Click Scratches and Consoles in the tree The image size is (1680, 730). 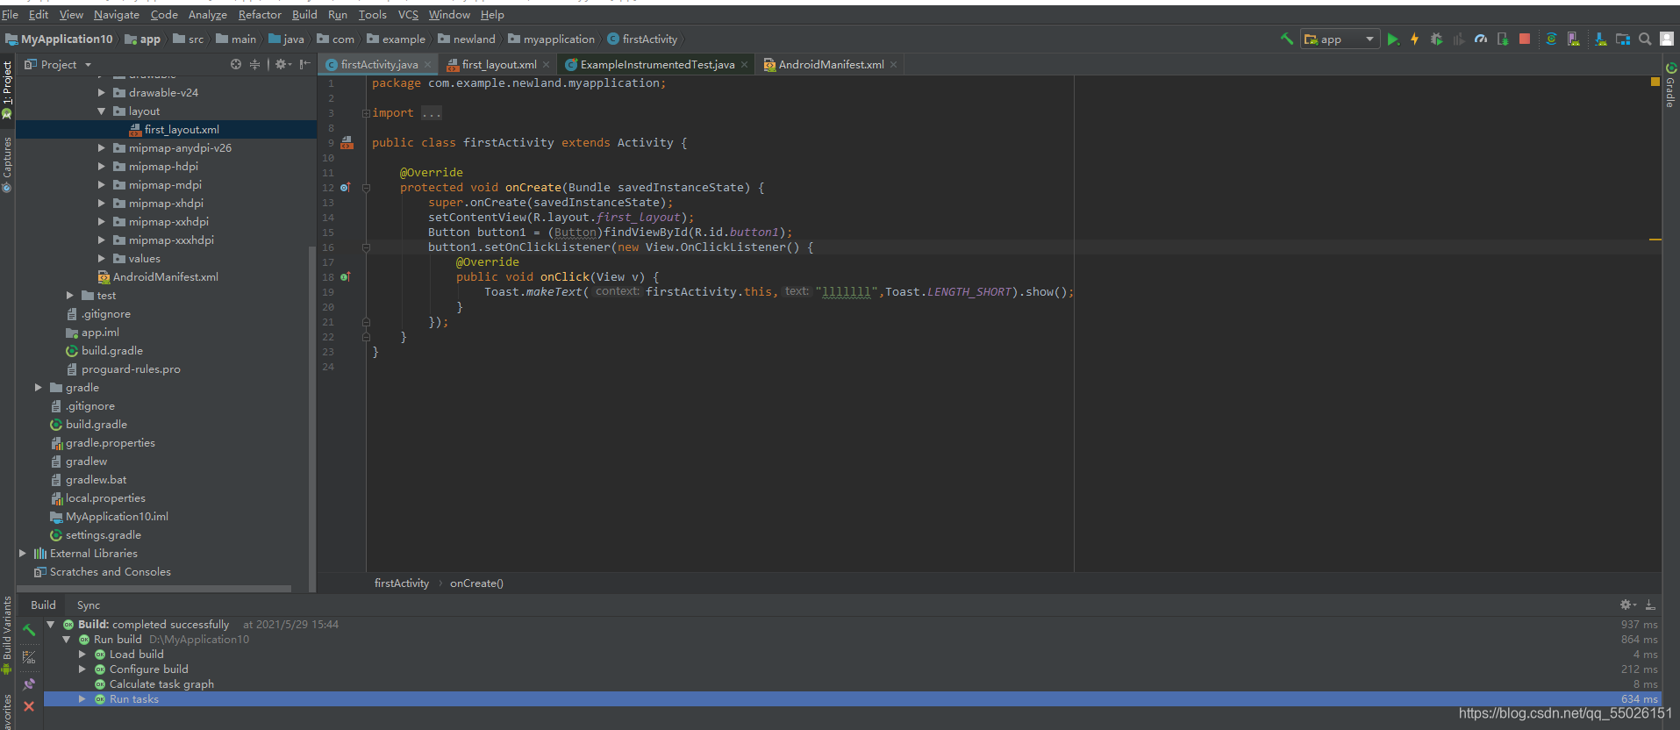coord(110,572)
